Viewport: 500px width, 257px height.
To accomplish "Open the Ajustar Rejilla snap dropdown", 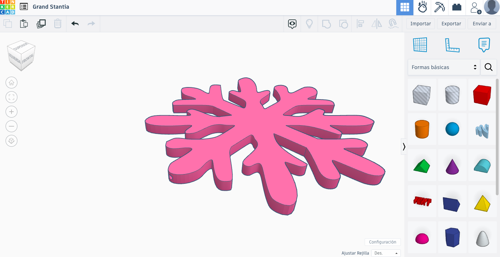I will pos(386,253).
